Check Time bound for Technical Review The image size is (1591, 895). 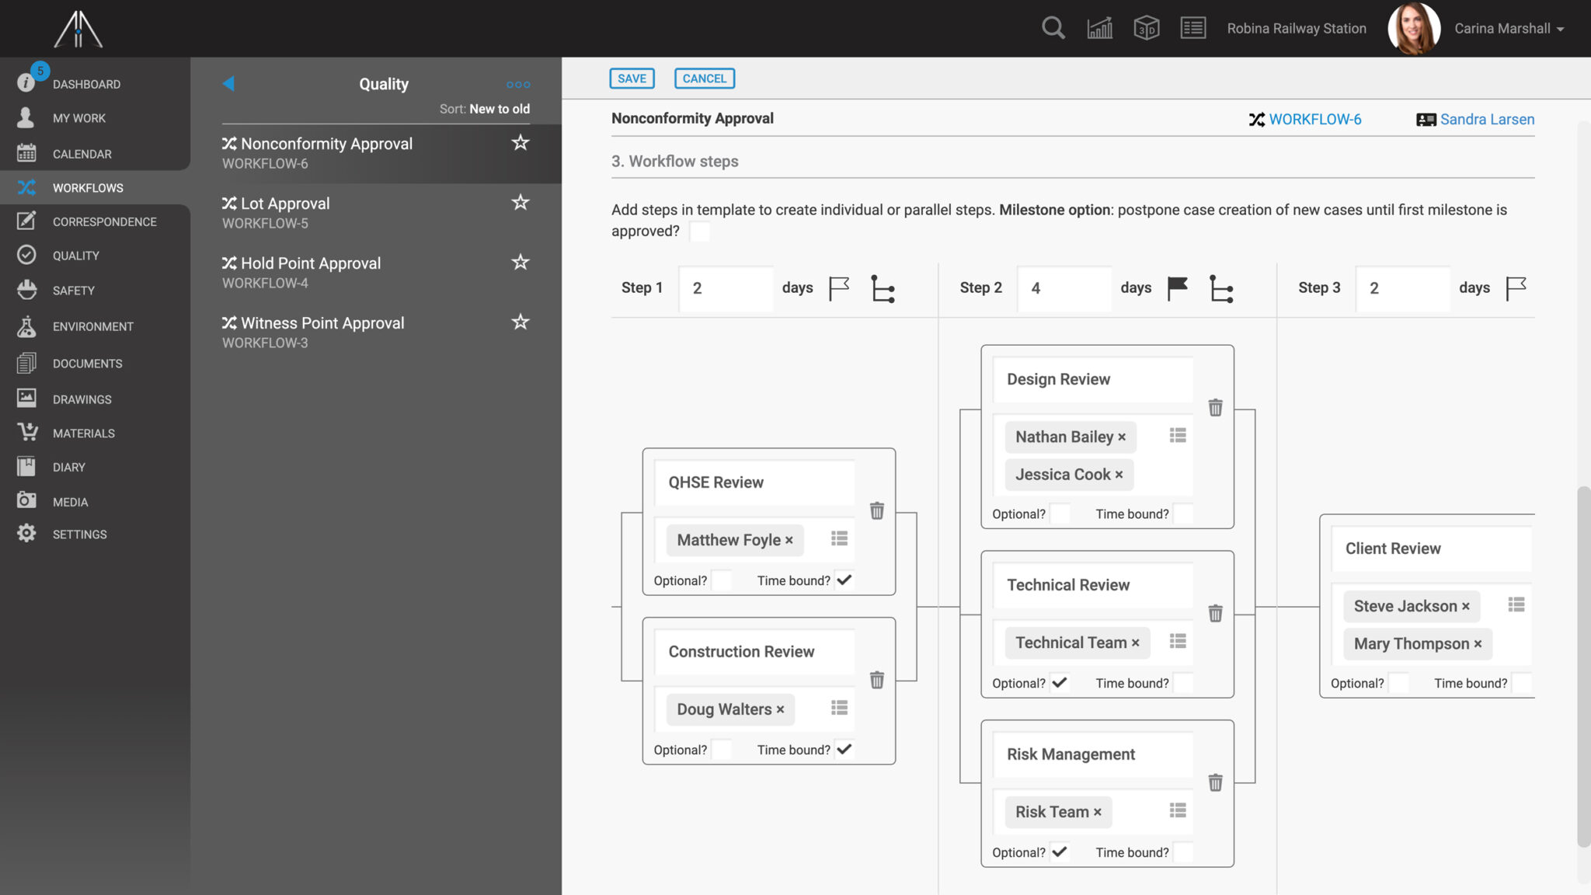(1182, 683)
